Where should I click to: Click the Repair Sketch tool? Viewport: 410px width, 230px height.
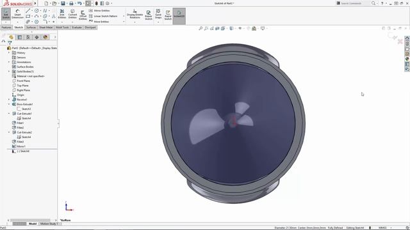(149, 15)
